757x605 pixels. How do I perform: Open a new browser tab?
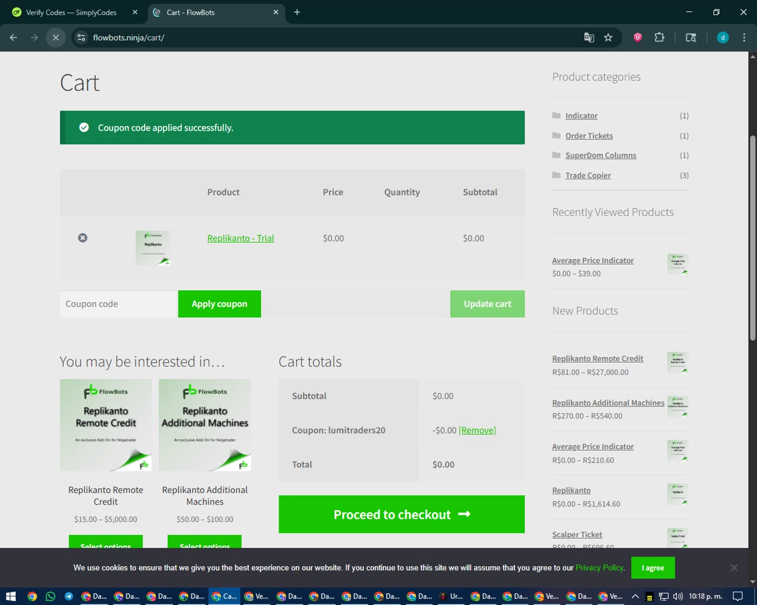coord(297,12)
